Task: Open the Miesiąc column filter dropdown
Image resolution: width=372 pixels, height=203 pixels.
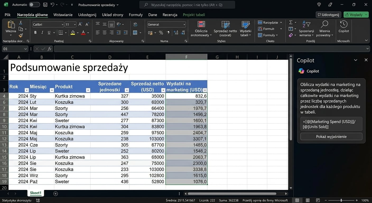Action: click(52, 90)
